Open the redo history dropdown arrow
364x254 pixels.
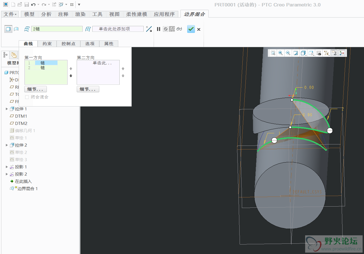[x=49, y=5]
